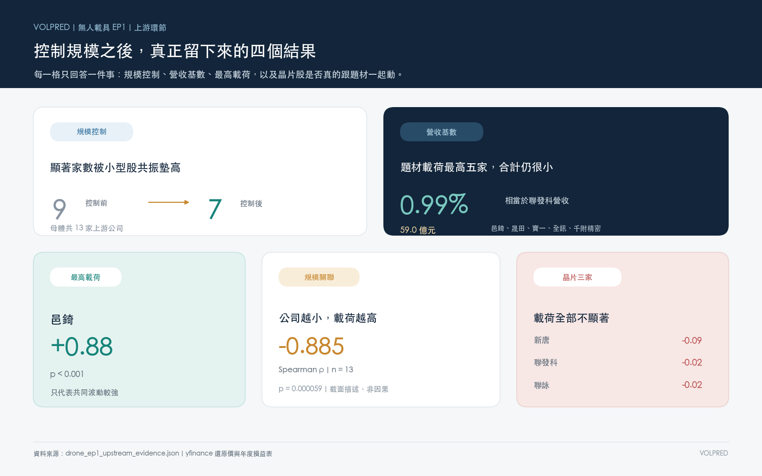The height and width of the screenshot is (476, 762).
Task: Select the value -0.09 for 新唐
Action: [692, 340]
